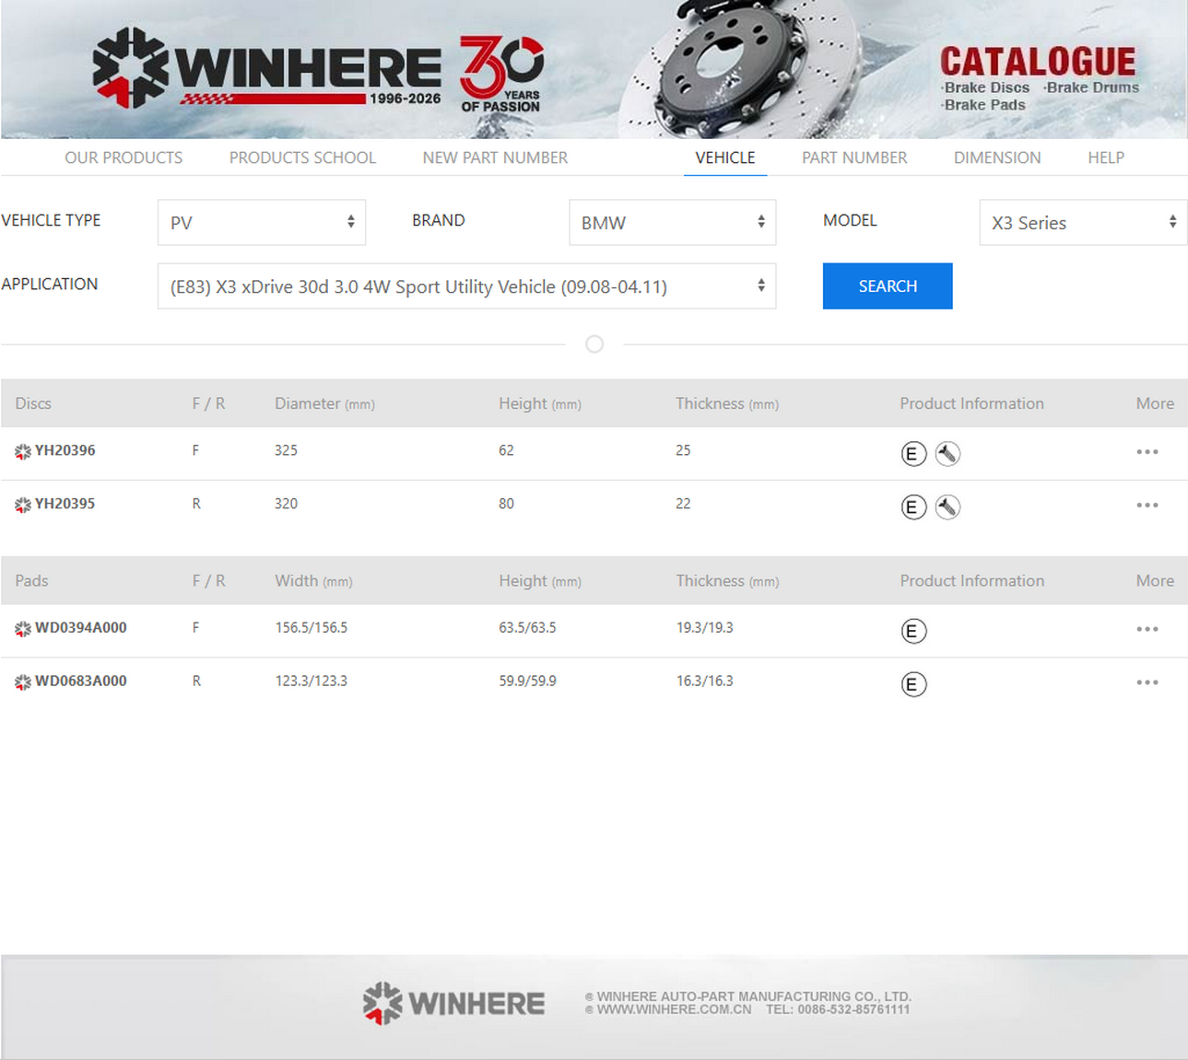
Task: Switch to the Part Number tab
Action: coord(854,157)
